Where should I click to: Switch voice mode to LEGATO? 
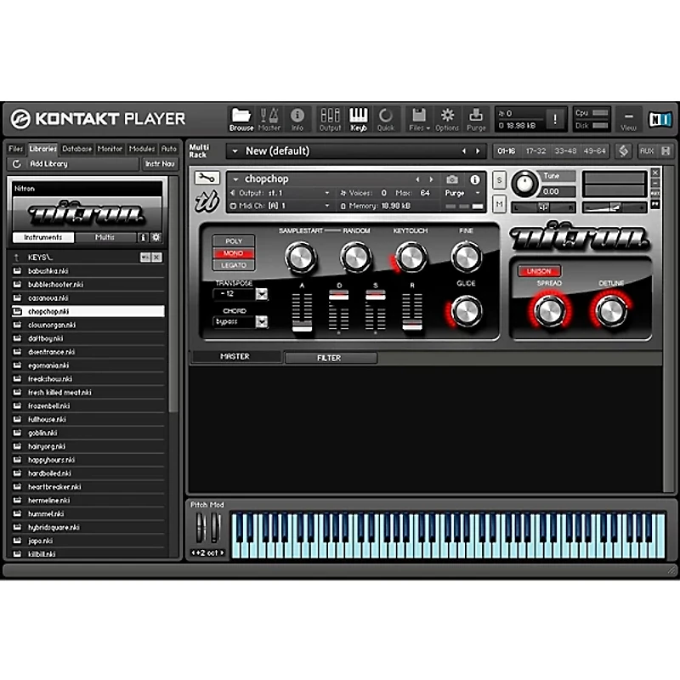coord(234,265)
